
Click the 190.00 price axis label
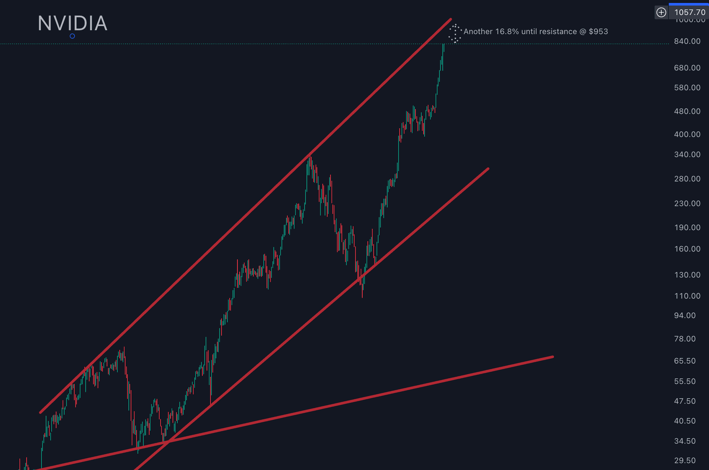point(687,228)
